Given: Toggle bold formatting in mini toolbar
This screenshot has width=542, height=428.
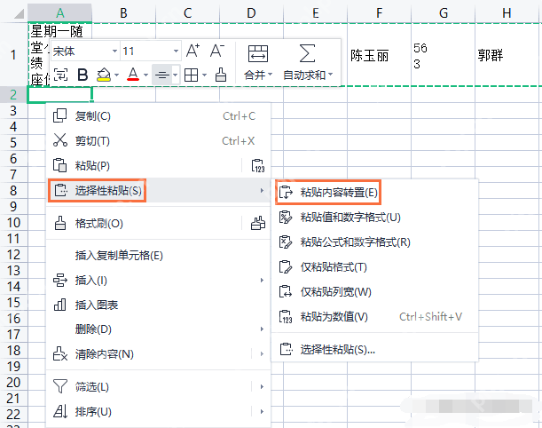Looking at the screenshot, I should [x=82, y=75].
